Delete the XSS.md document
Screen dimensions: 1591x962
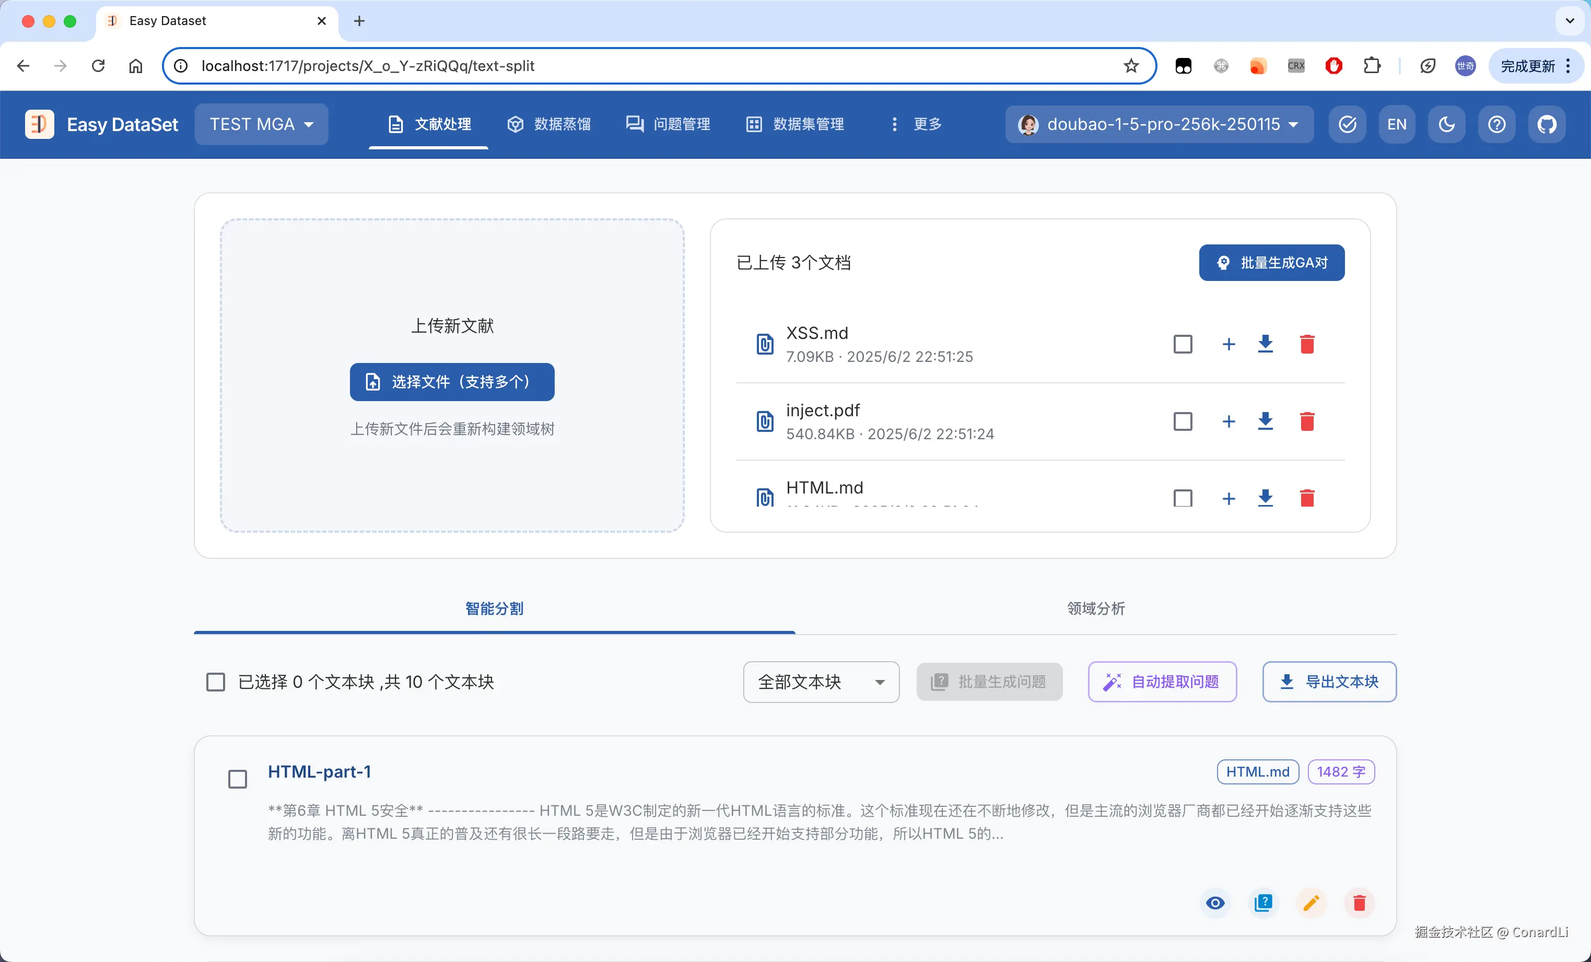point(1307,344)
